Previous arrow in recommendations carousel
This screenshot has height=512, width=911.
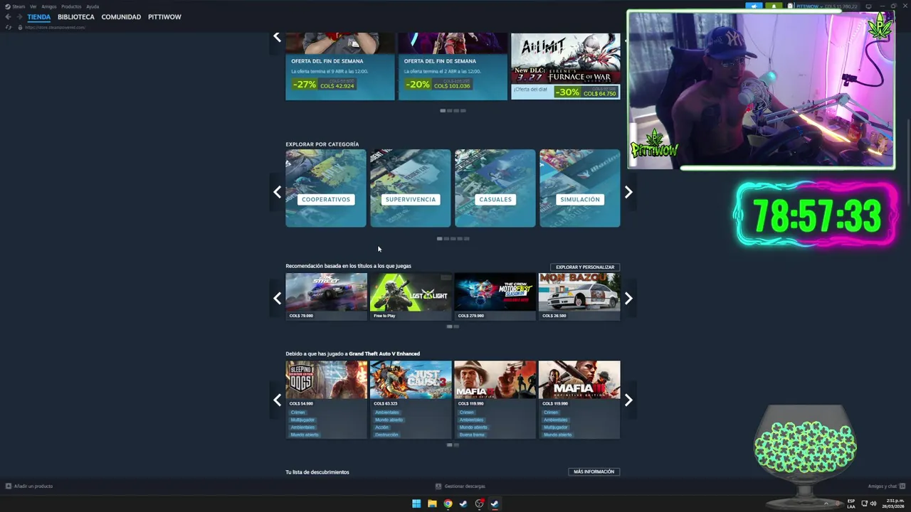[x=277, y=299]
